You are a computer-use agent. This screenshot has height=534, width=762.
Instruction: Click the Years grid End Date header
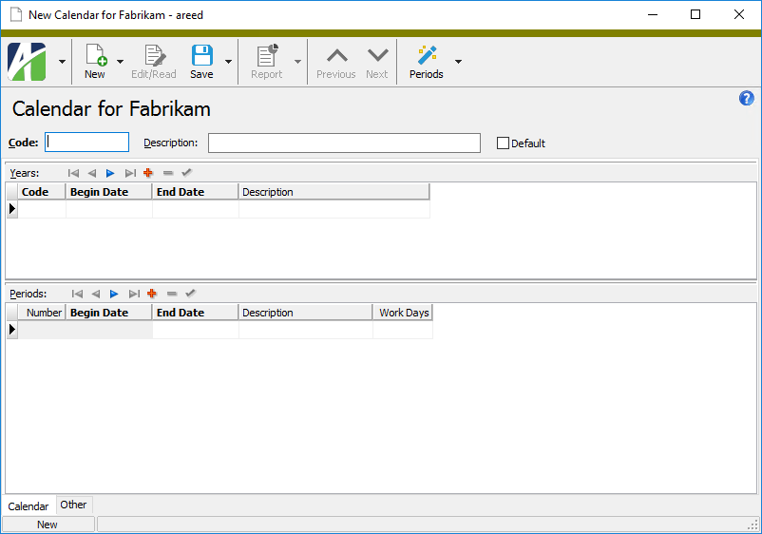click(196, 192)
